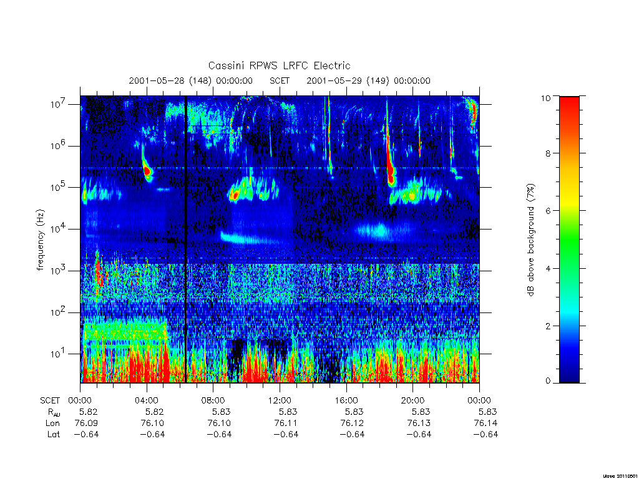
Task: Click the "Lat" row label
Action: point(54,434)
